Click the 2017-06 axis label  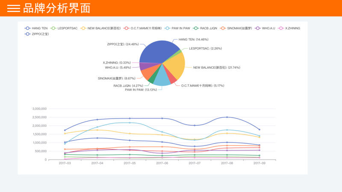pos(162,163)
